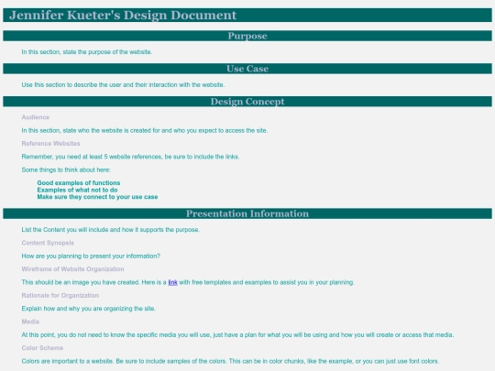Click the 'Design Concept' section heading
495x371 pixels.
pyautogui.click(x=247, y=102)
